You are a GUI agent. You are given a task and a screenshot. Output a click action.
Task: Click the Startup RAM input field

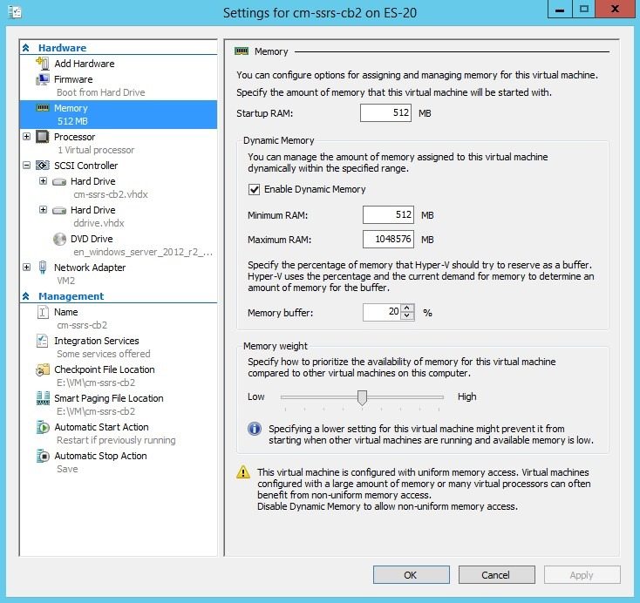[385, 112]
